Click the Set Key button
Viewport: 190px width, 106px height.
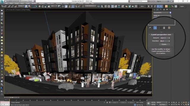[x=153, y=105]
